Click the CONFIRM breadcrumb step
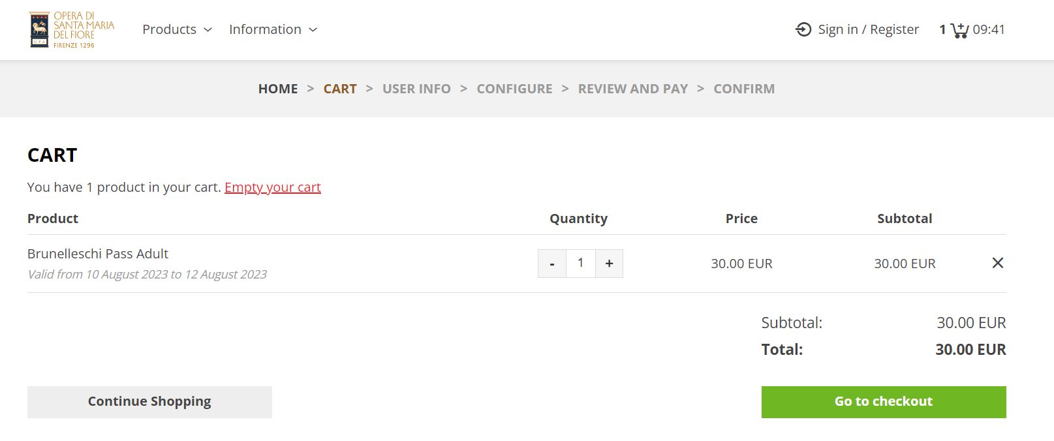 (744, 89)
